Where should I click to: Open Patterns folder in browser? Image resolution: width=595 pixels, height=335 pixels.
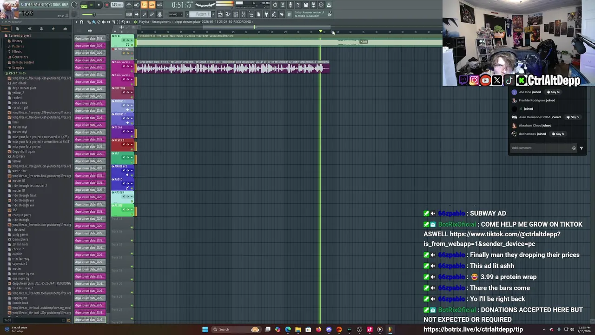click(18, 46)
